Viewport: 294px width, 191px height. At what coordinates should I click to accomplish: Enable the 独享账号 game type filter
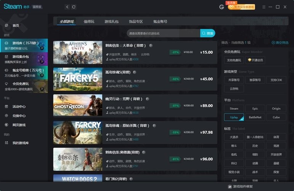point(255,80)
